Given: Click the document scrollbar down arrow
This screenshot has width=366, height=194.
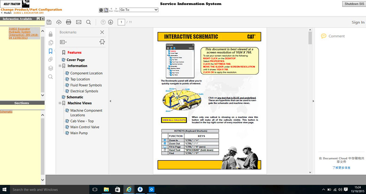Looking at the screenshot, I should 310,172.
